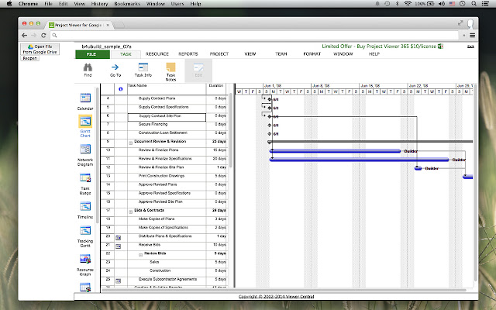Select Execute Subcontractor Agreements task
Viewport: 496px width, 310px height.
tap(167, 279)
